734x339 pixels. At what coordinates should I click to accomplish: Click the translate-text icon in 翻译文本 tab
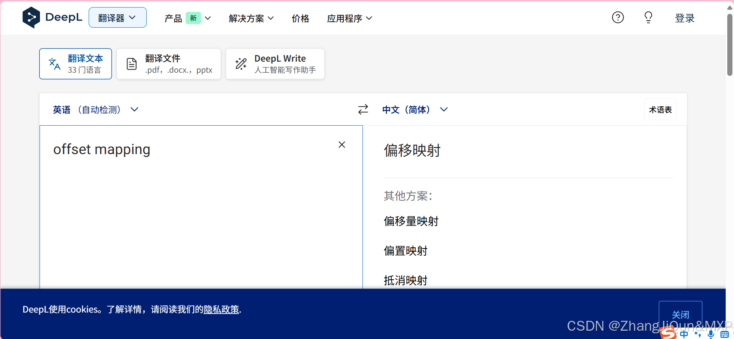pos(55,64)
